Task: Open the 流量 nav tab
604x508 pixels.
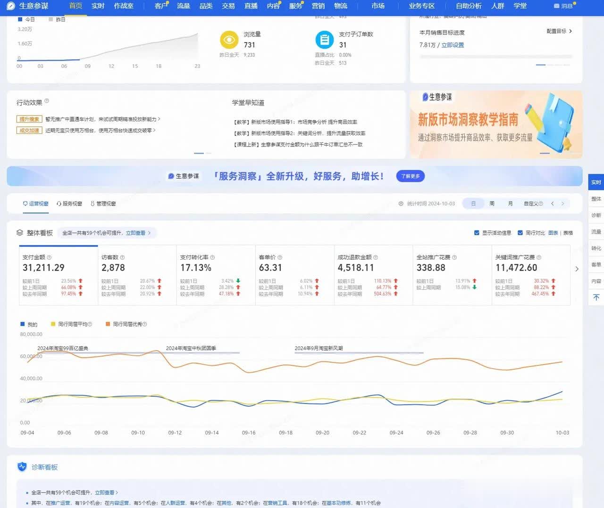Action: click(x=183, y=6)
